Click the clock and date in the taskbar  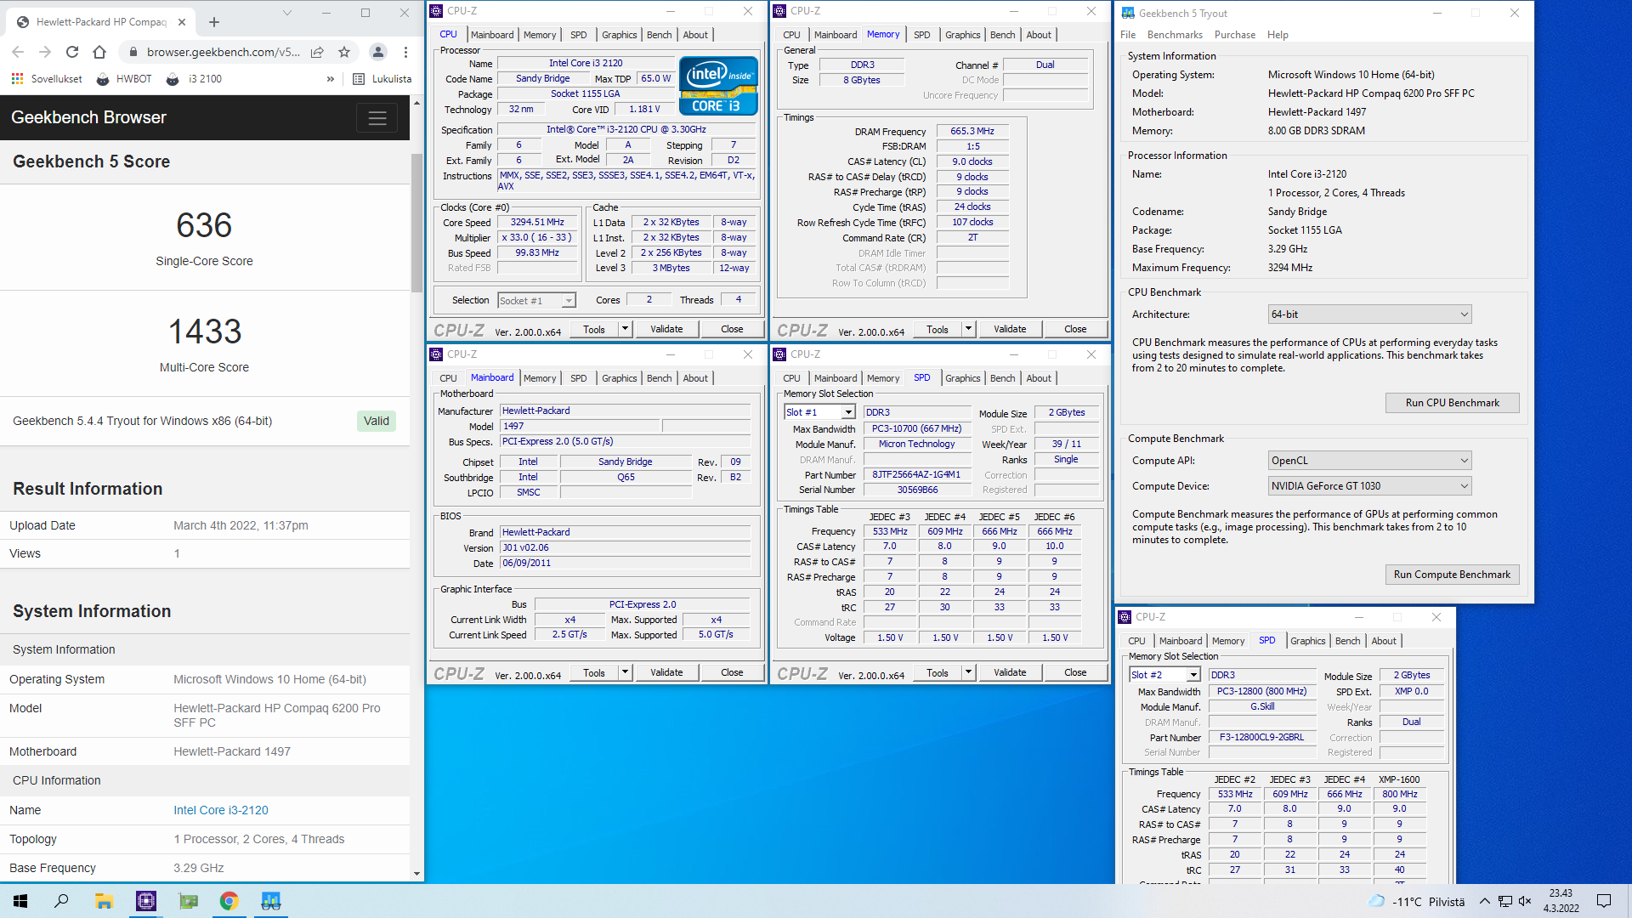coord(1561,901)
